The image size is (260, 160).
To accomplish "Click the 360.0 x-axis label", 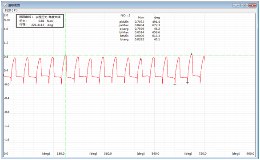I will click(x=108, y=154).
